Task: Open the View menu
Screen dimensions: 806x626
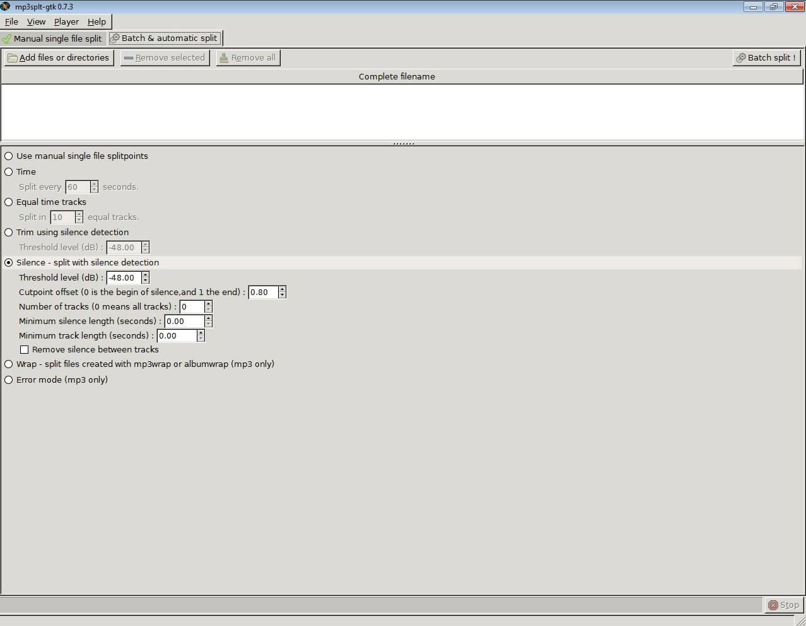Action: coord(36,21)
